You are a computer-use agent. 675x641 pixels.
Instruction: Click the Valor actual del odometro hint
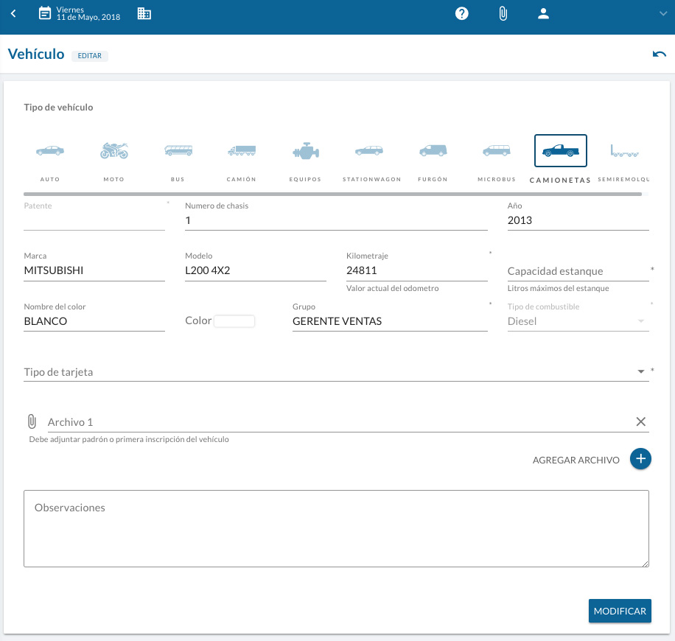(x=393, y=288)
